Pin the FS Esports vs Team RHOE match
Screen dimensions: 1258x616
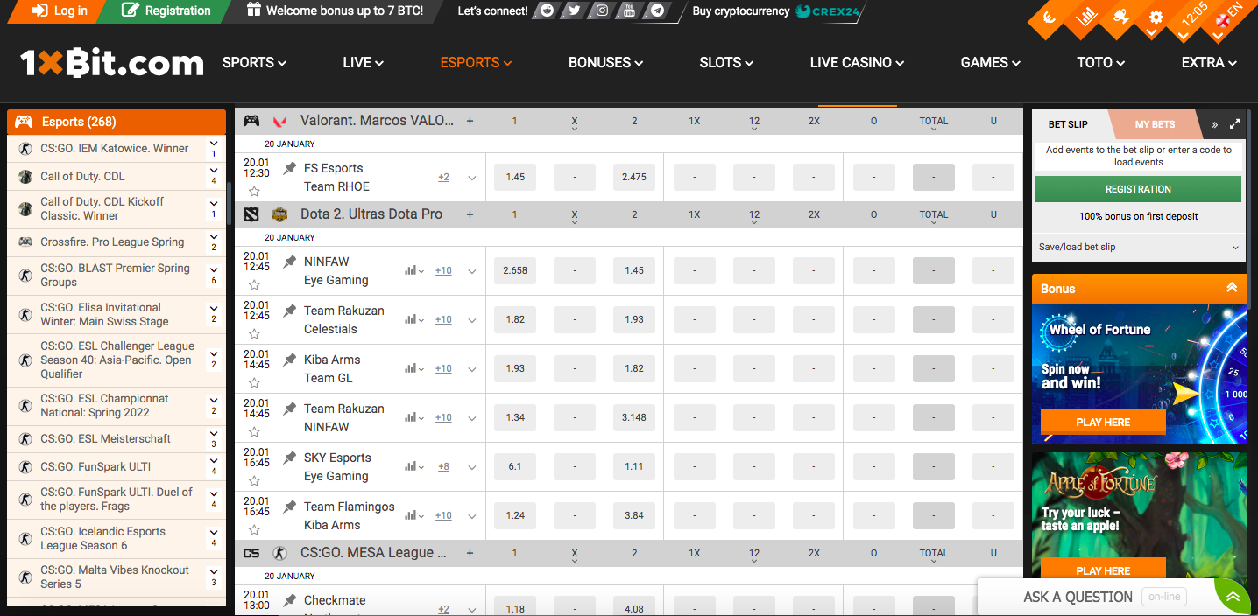pos(290,168)
